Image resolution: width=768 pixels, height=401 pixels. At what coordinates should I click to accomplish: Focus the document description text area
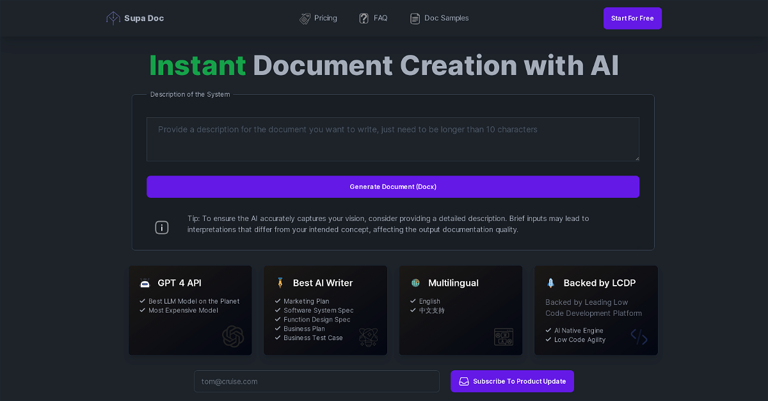[392, 139]
